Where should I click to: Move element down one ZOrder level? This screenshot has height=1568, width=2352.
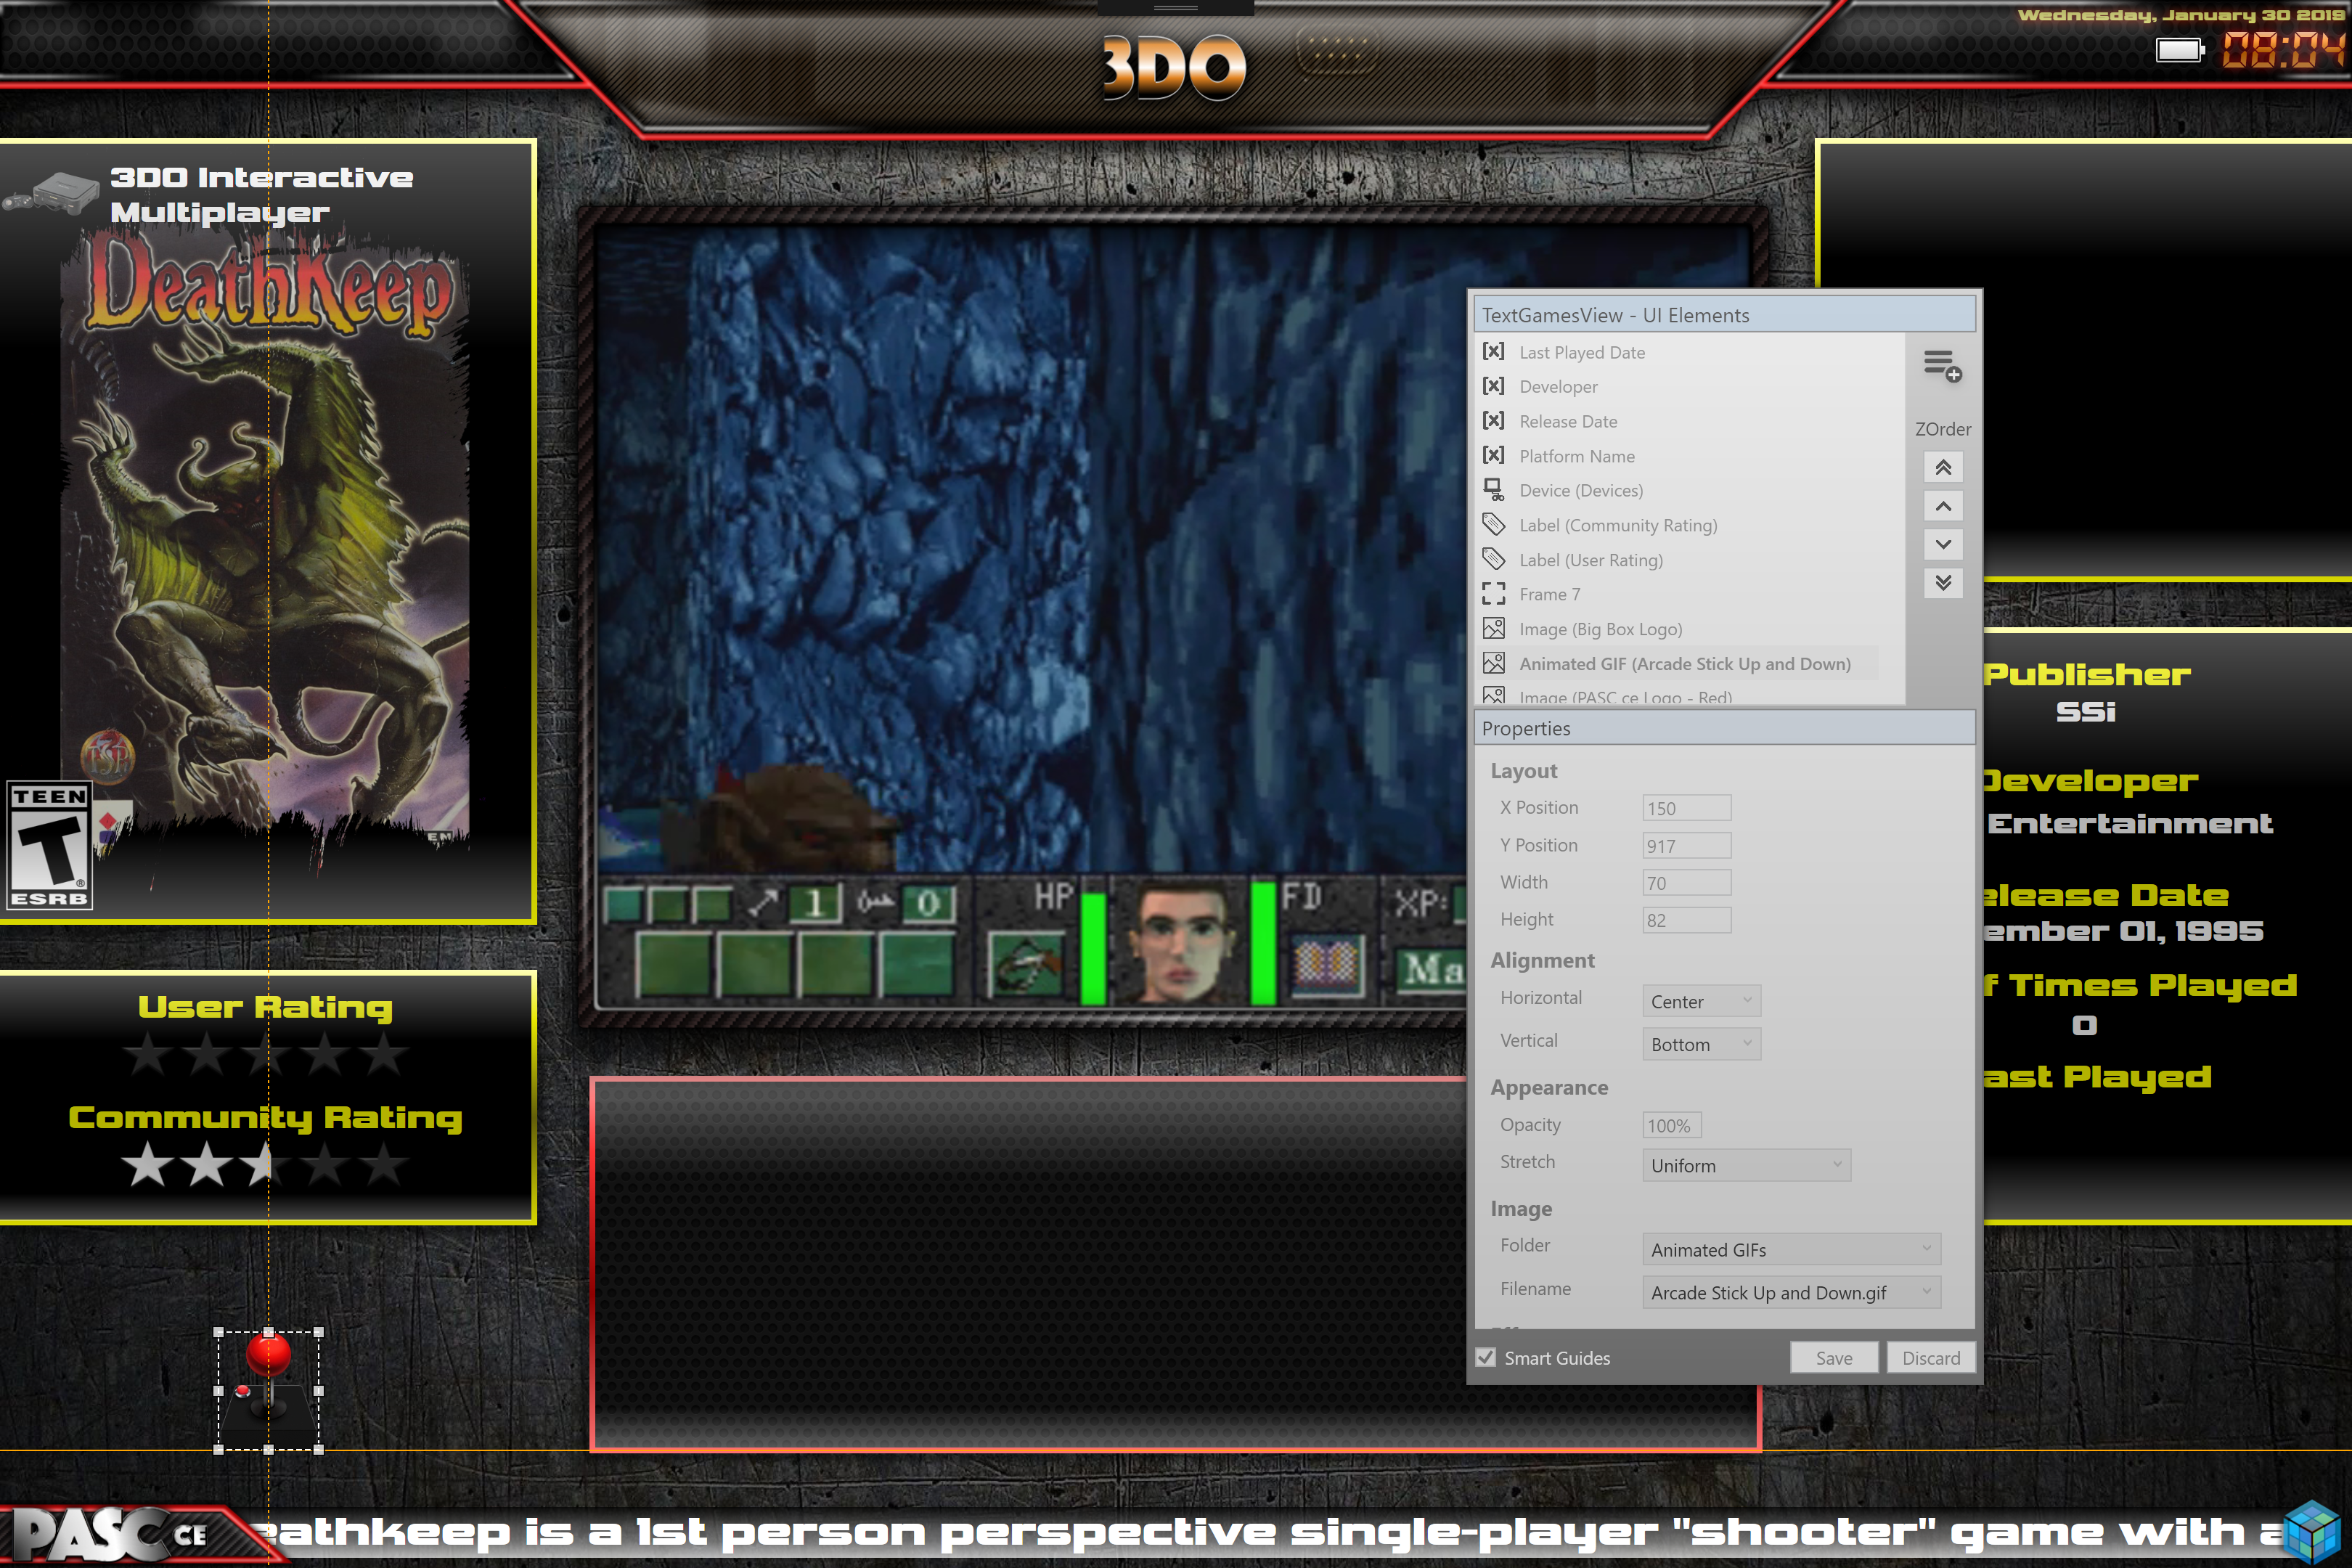[x=1943, y=544]
